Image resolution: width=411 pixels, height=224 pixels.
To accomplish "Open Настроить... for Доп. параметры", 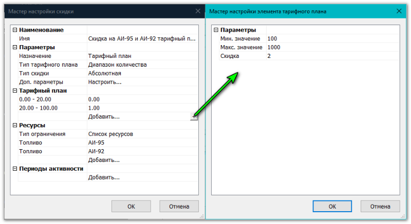I will 105,82.
